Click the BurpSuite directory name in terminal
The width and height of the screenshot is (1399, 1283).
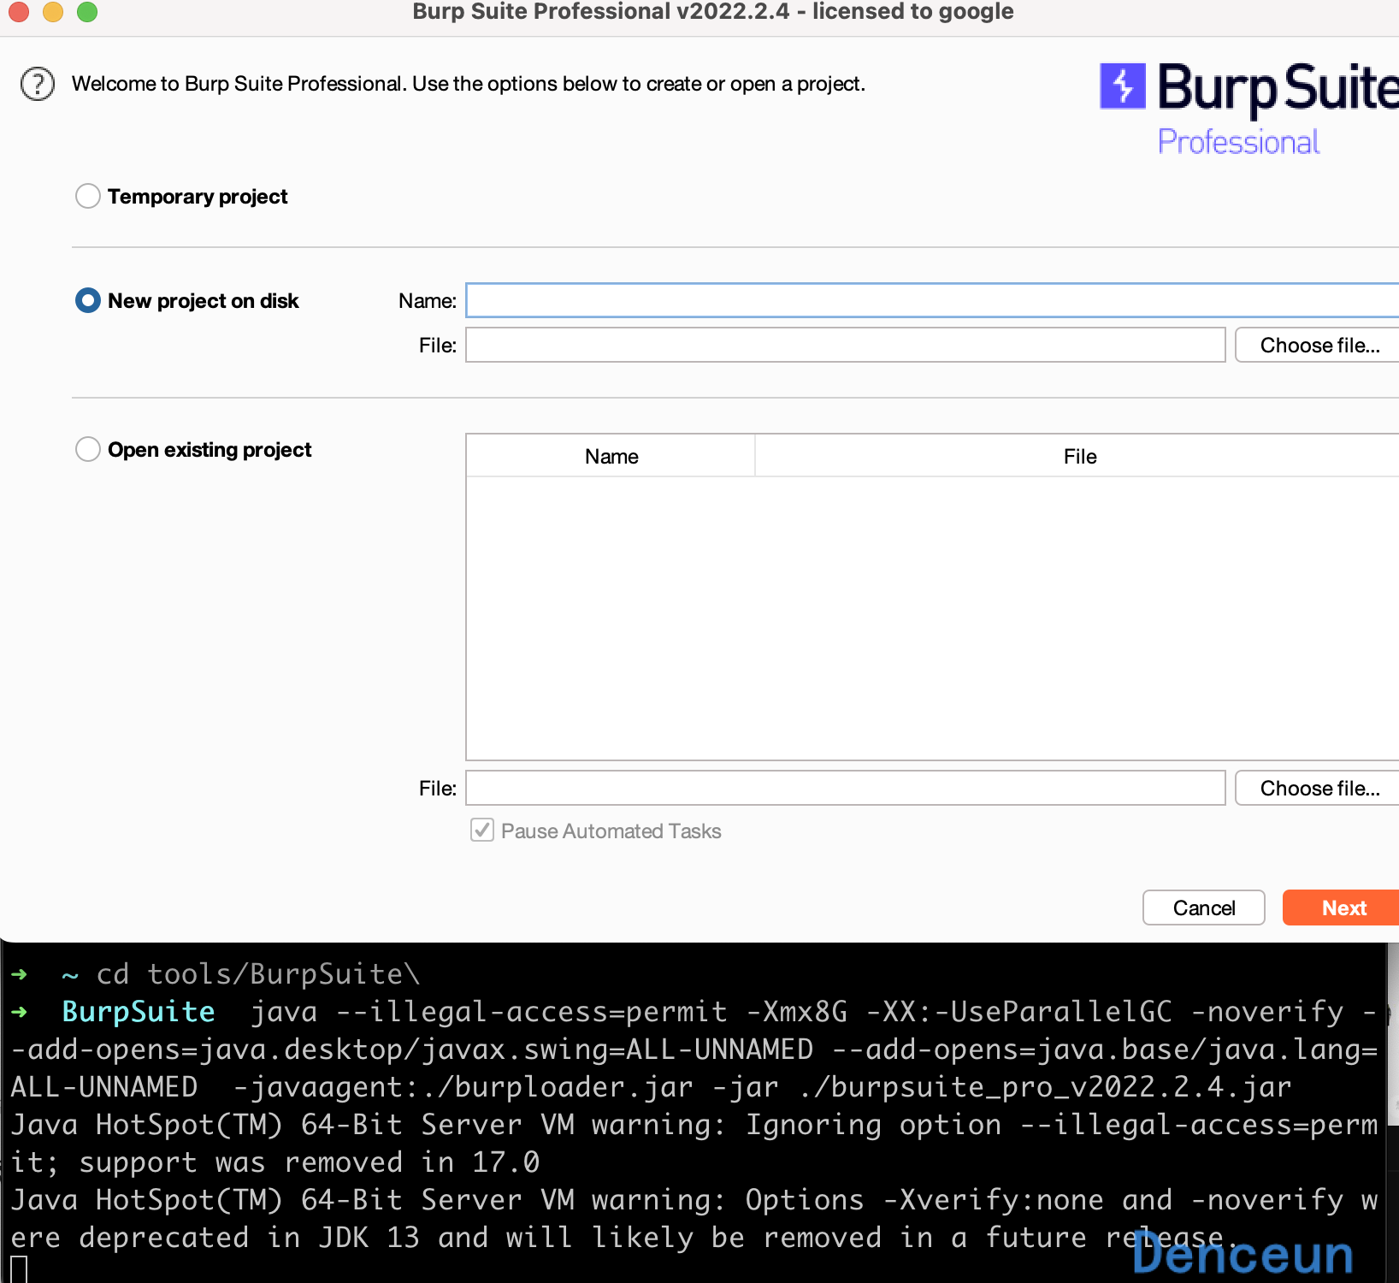139,1012
